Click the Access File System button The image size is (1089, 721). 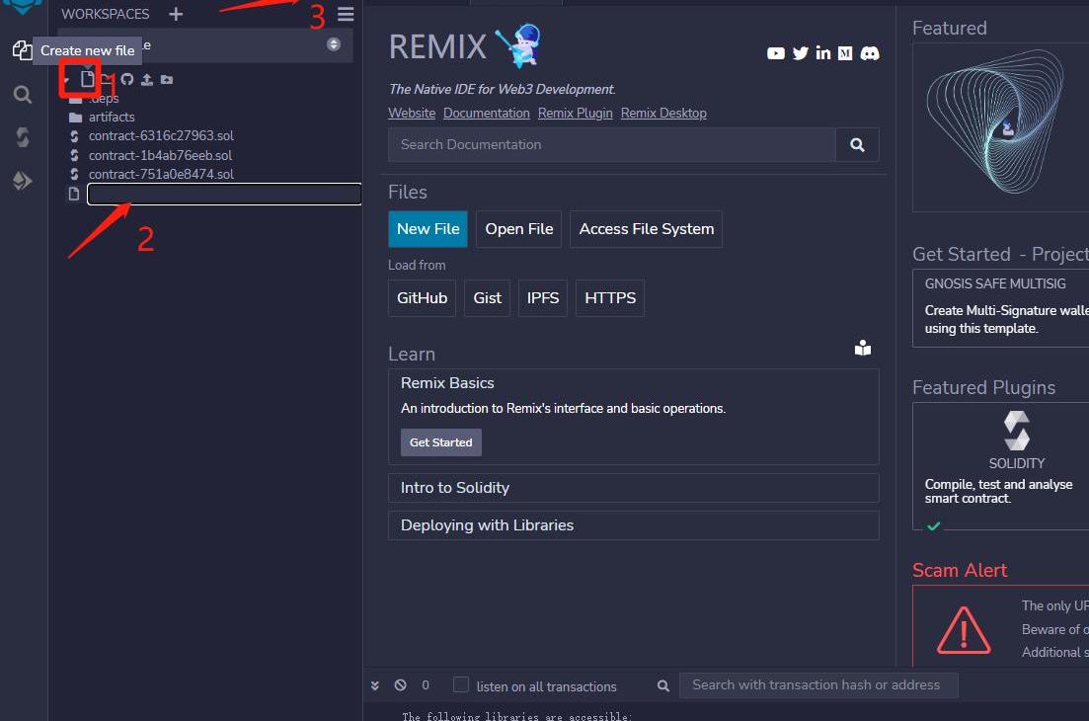click(x=647, y=229)
